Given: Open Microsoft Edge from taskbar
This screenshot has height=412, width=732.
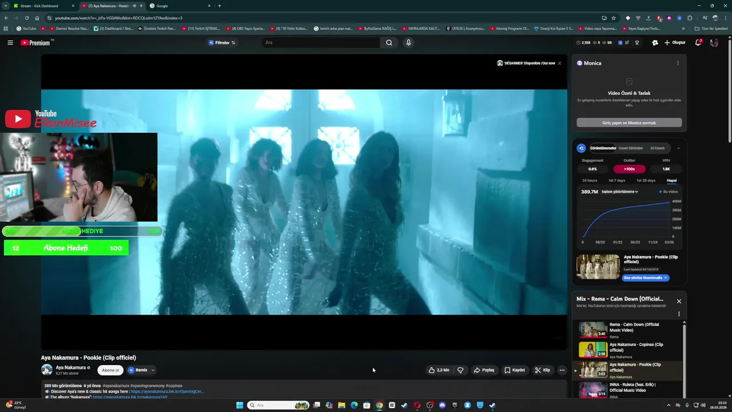Looking at the screenshot, I should 354,405.
